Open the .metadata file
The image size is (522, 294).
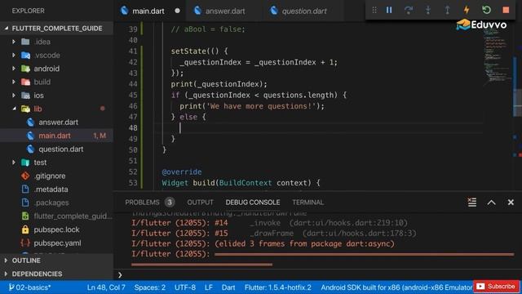pos(56,189)
